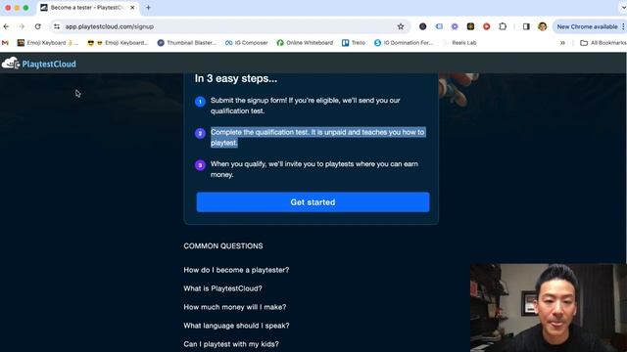Open the second Emoji Keyboard bookmark
Screen dimensions: 627x352
click(118, 43)
